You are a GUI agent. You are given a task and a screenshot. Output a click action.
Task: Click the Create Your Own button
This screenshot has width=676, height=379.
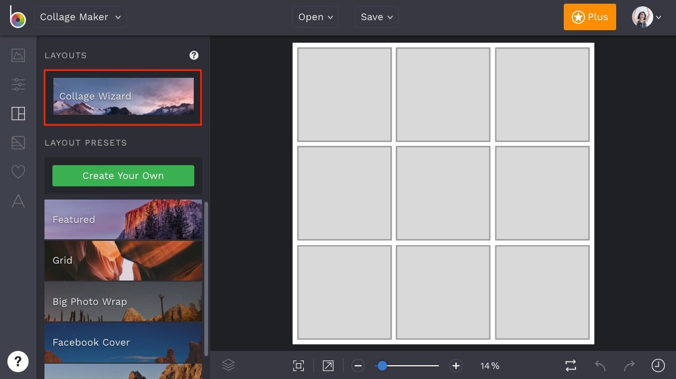point(123,176)
